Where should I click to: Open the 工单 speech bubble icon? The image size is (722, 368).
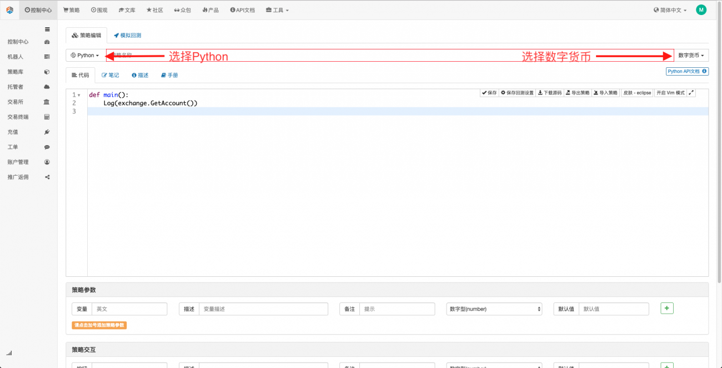click(47, 147)
